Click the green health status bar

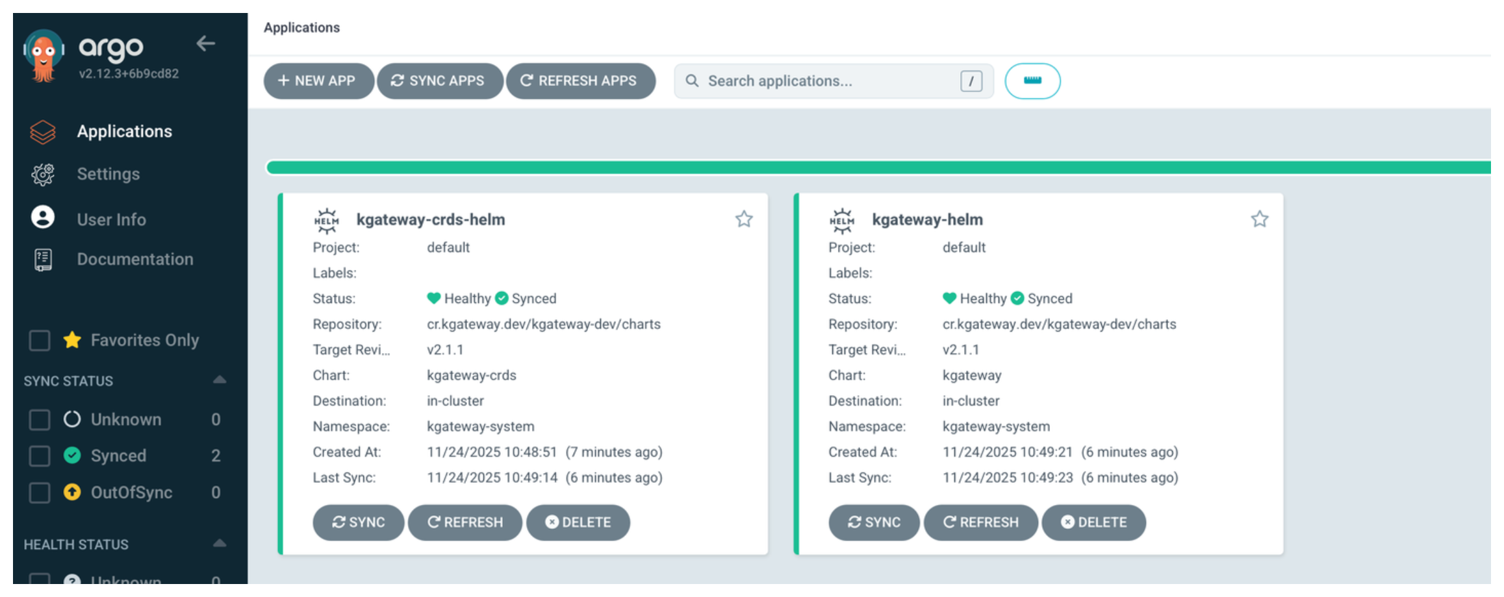point(877,168)
